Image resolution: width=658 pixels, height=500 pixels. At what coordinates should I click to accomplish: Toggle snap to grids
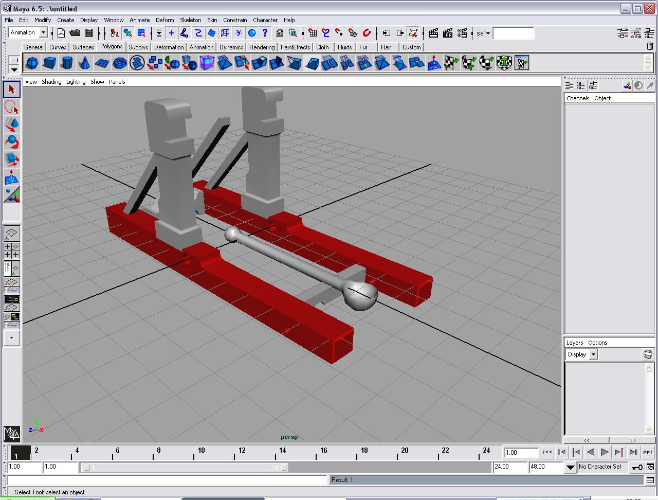[313, 33]
